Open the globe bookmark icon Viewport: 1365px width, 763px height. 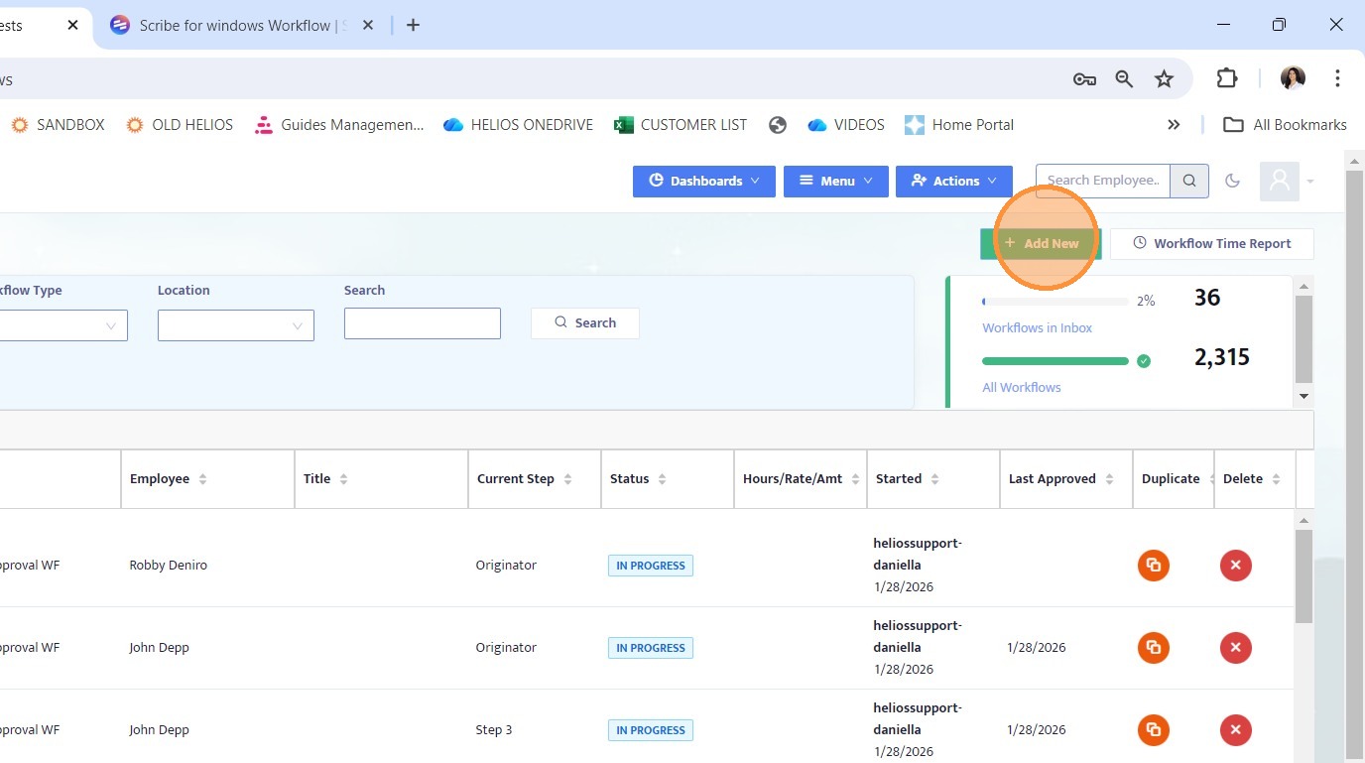[778, 125]
